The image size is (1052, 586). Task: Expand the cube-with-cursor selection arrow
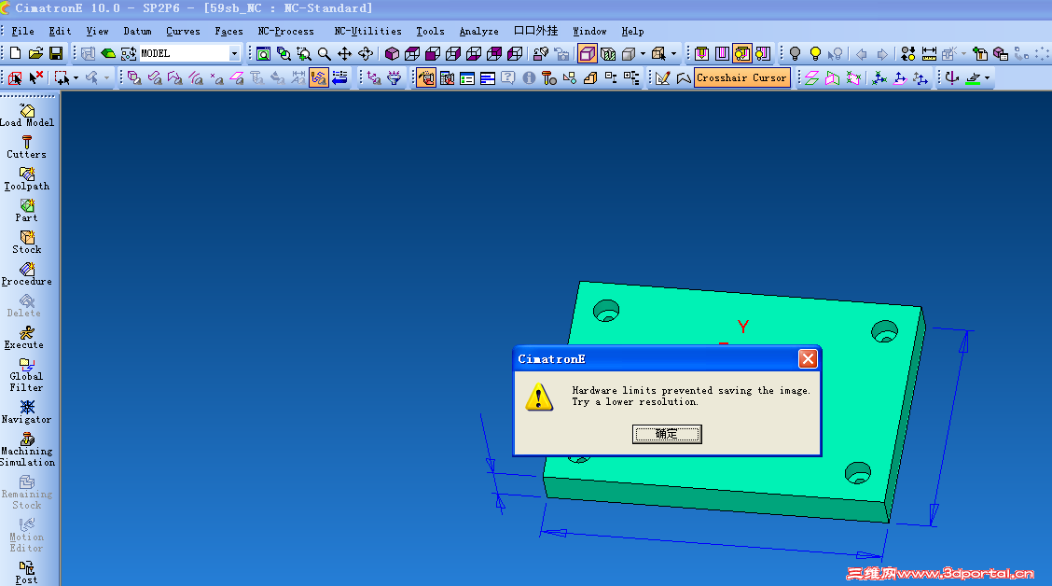click(x=673, y=54)
